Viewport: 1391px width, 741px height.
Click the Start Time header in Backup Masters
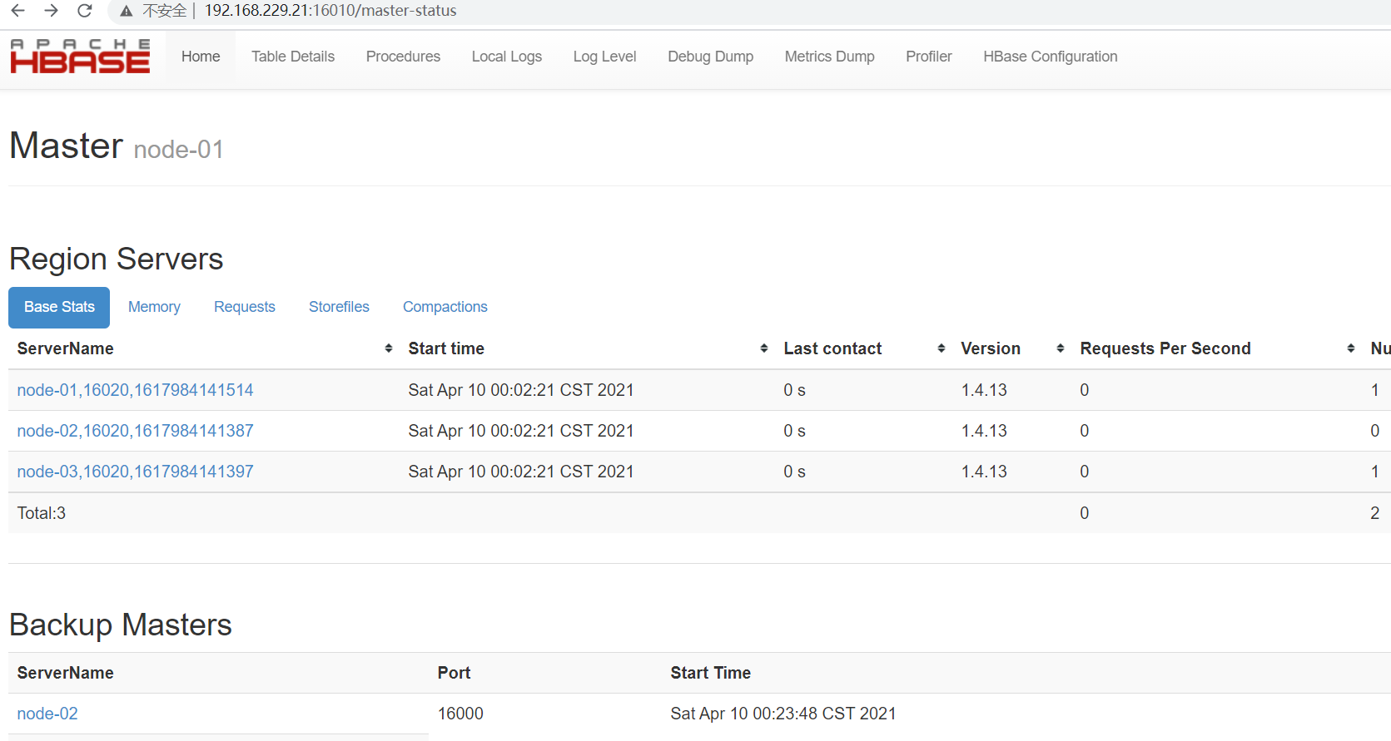click(x=711, y=673)
